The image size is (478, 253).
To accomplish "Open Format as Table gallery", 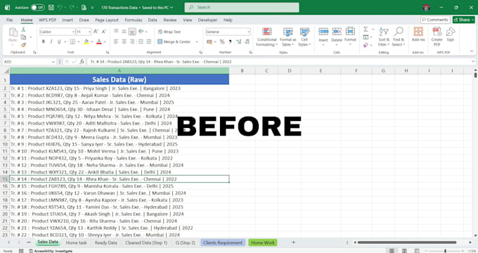I will pyautogui.click(x=288, y=37).
